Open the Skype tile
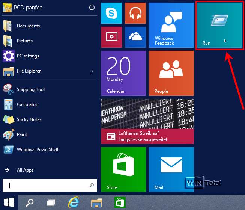 point(111,13)
